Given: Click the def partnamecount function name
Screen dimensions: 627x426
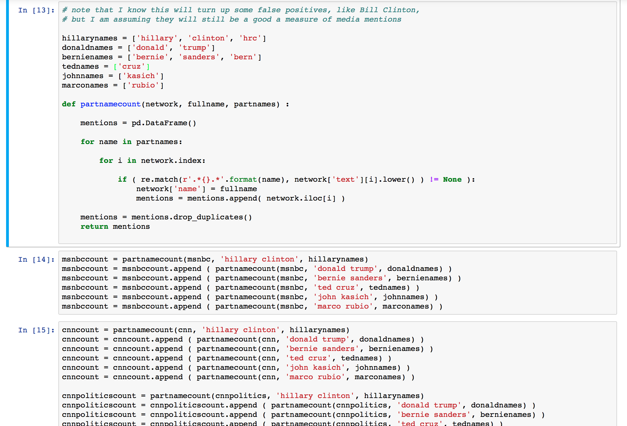Looking at the screenshot, I should coord(110,104).
